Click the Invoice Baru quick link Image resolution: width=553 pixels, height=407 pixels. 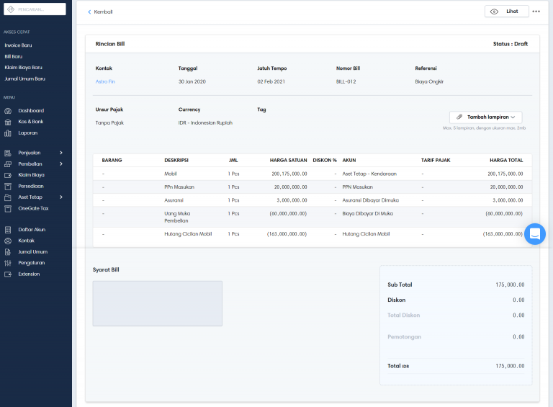click(x=18, y=45)
